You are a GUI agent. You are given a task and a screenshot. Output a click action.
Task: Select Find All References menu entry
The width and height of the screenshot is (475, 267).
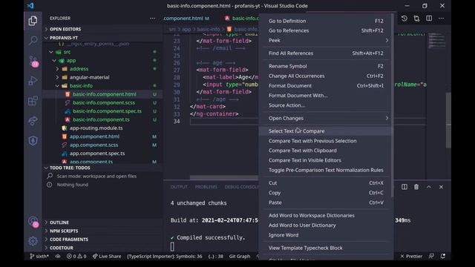(326, 53)
